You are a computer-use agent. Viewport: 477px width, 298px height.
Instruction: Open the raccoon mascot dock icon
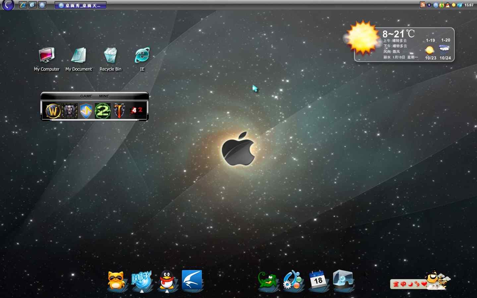click(117, 280)
